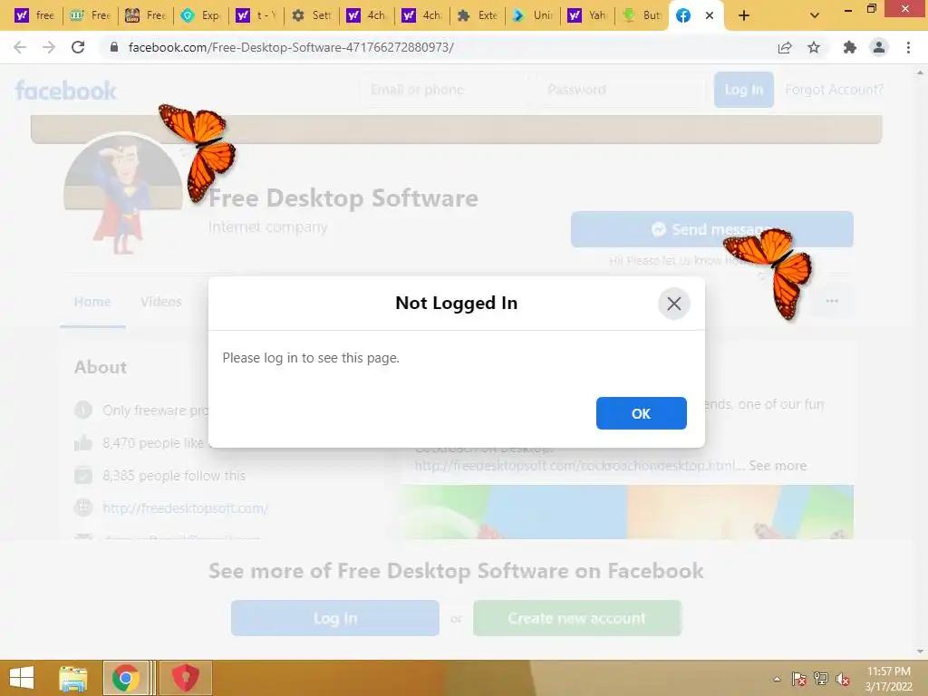Open the tab search chevron
The height and width of the screenshot is (696, 928).
(x=815, y=15)
